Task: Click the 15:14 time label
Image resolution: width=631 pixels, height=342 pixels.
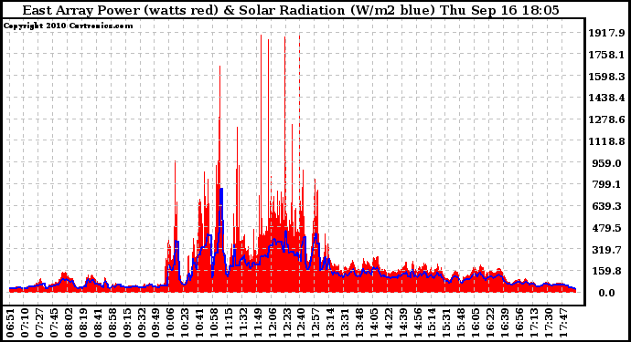Action: coord(433,322)
